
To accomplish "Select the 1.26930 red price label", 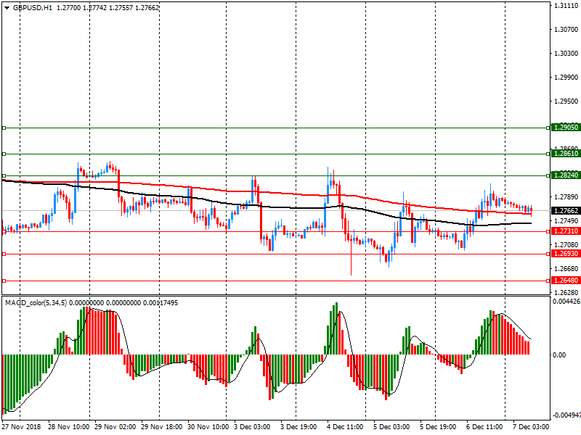I will click(566, 254).
